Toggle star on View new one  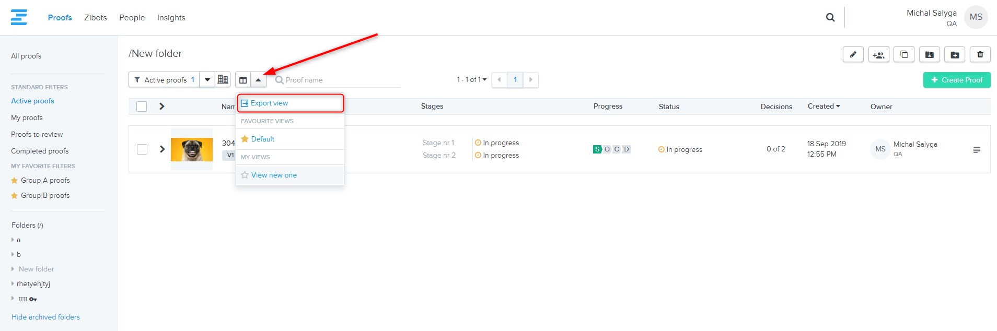(245, 175)
